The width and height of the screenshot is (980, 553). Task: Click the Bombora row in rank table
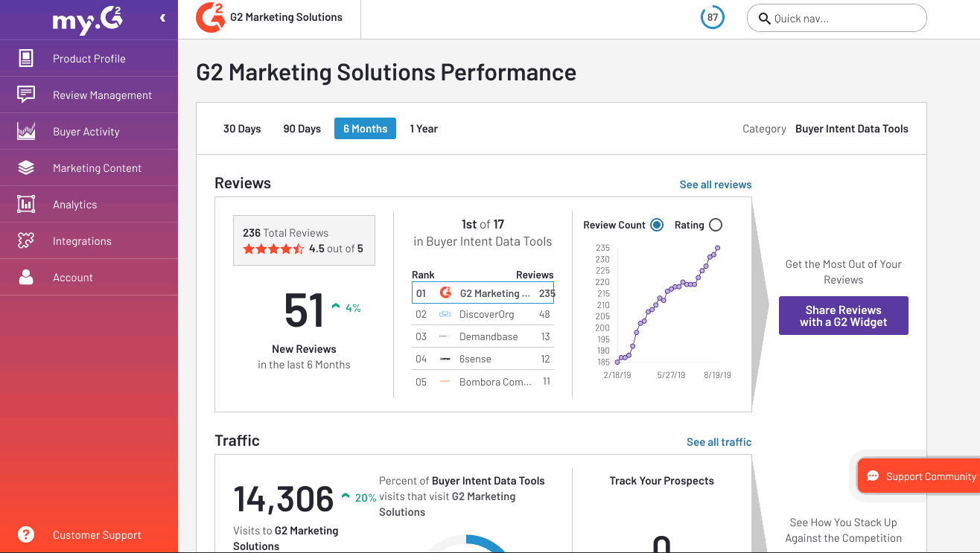[483, 381]
